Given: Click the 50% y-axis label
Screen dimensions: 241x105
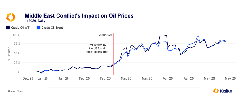Looking at the screenshot, I should click(17, 53).
